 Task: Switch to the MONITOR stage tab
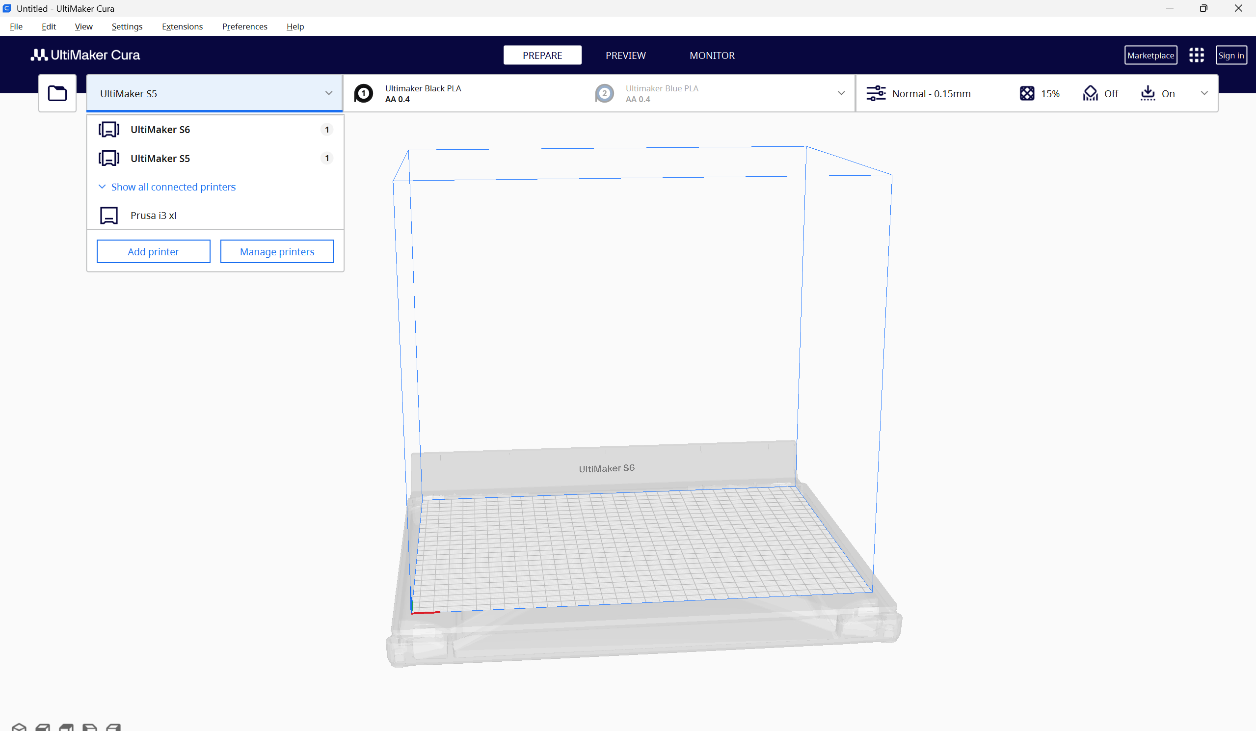[712, 55]
